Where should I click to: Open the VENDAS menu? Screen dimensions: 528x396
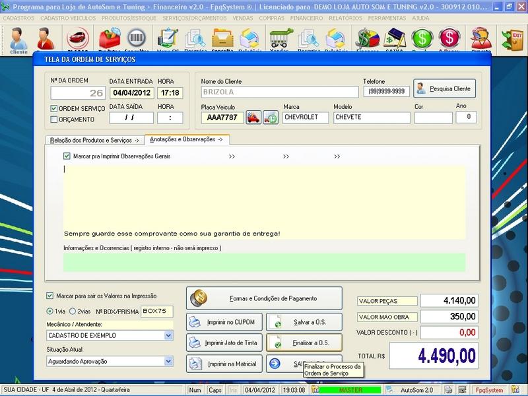pos(243,18)
